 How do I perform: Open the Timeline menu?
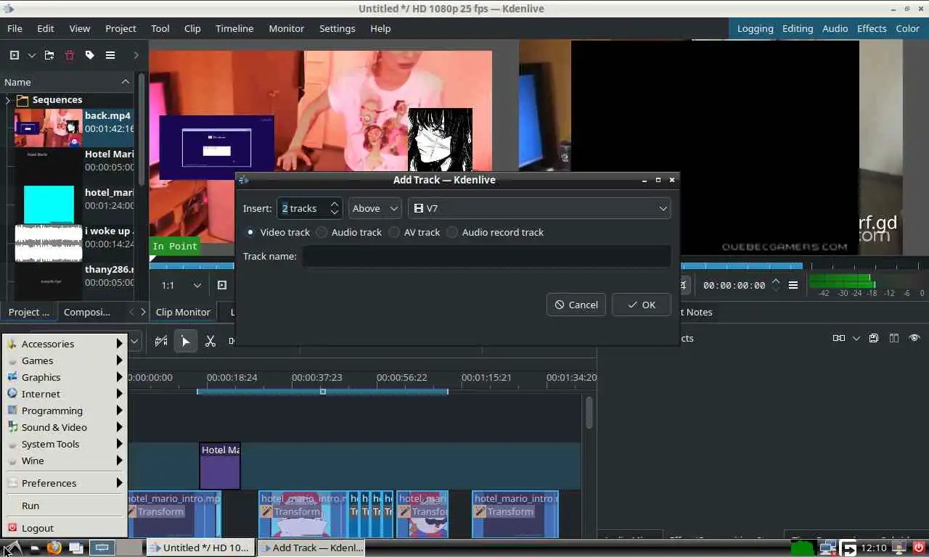tap(234, 28)
